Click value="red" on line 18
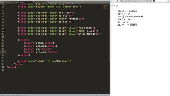Viewport: 170px width, 96px height. point(76,28)
